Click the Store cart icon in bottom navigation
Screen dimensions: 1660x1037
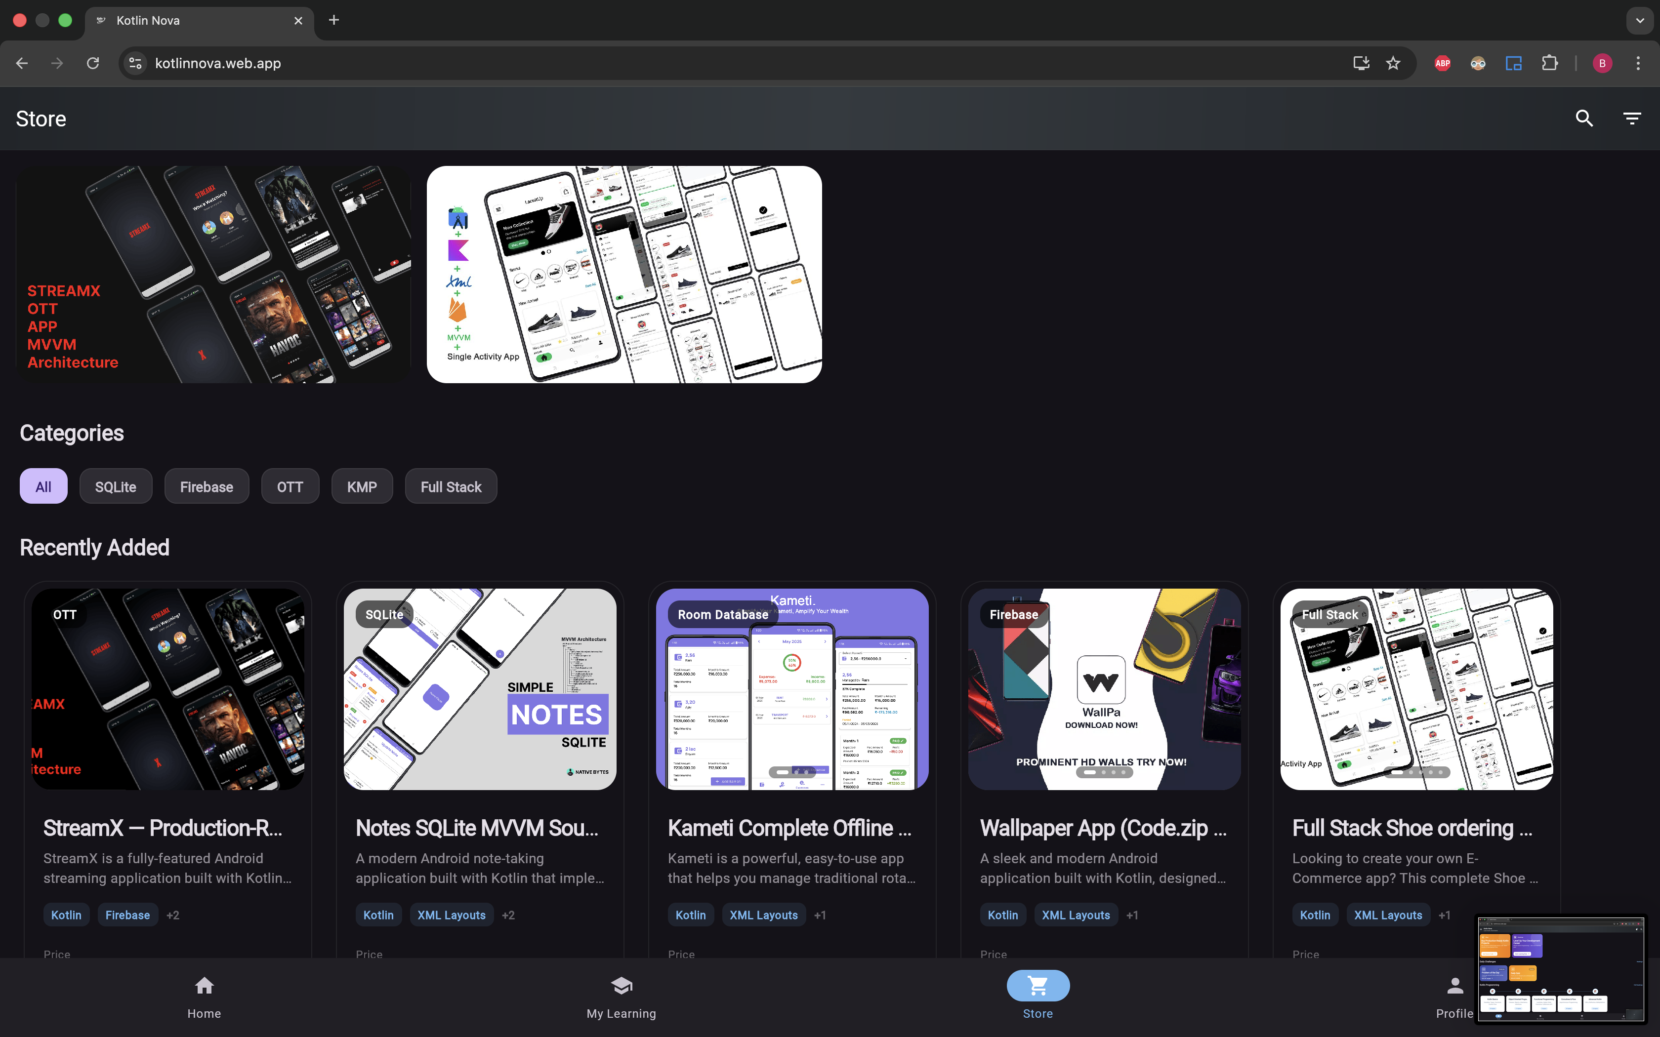coord(1037,985)
